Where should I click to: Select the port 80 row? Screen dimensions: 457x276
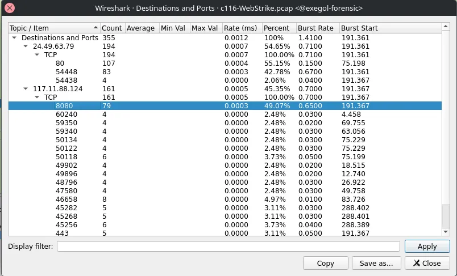tap(225, 63)
